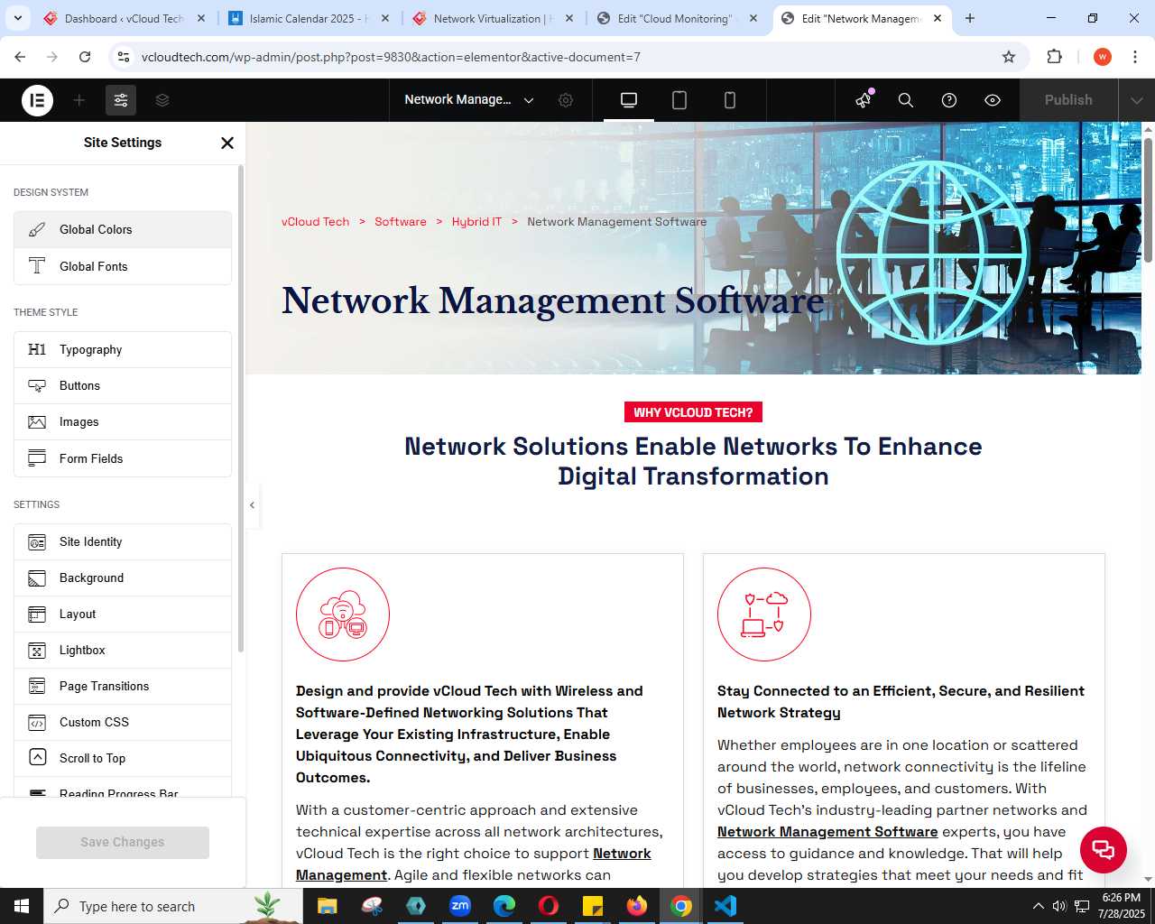This screenshot has height=924, width=1155.
Task: Open the Elementor logo menu
Action: tap(37, 100)
